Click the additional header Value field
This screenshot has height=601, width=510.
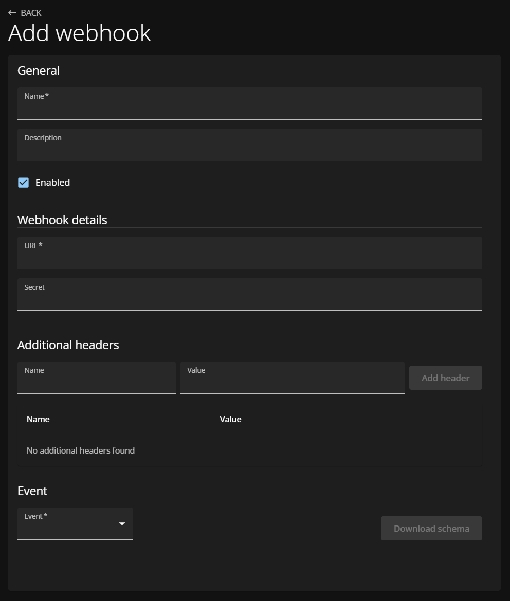click(293, 378)
